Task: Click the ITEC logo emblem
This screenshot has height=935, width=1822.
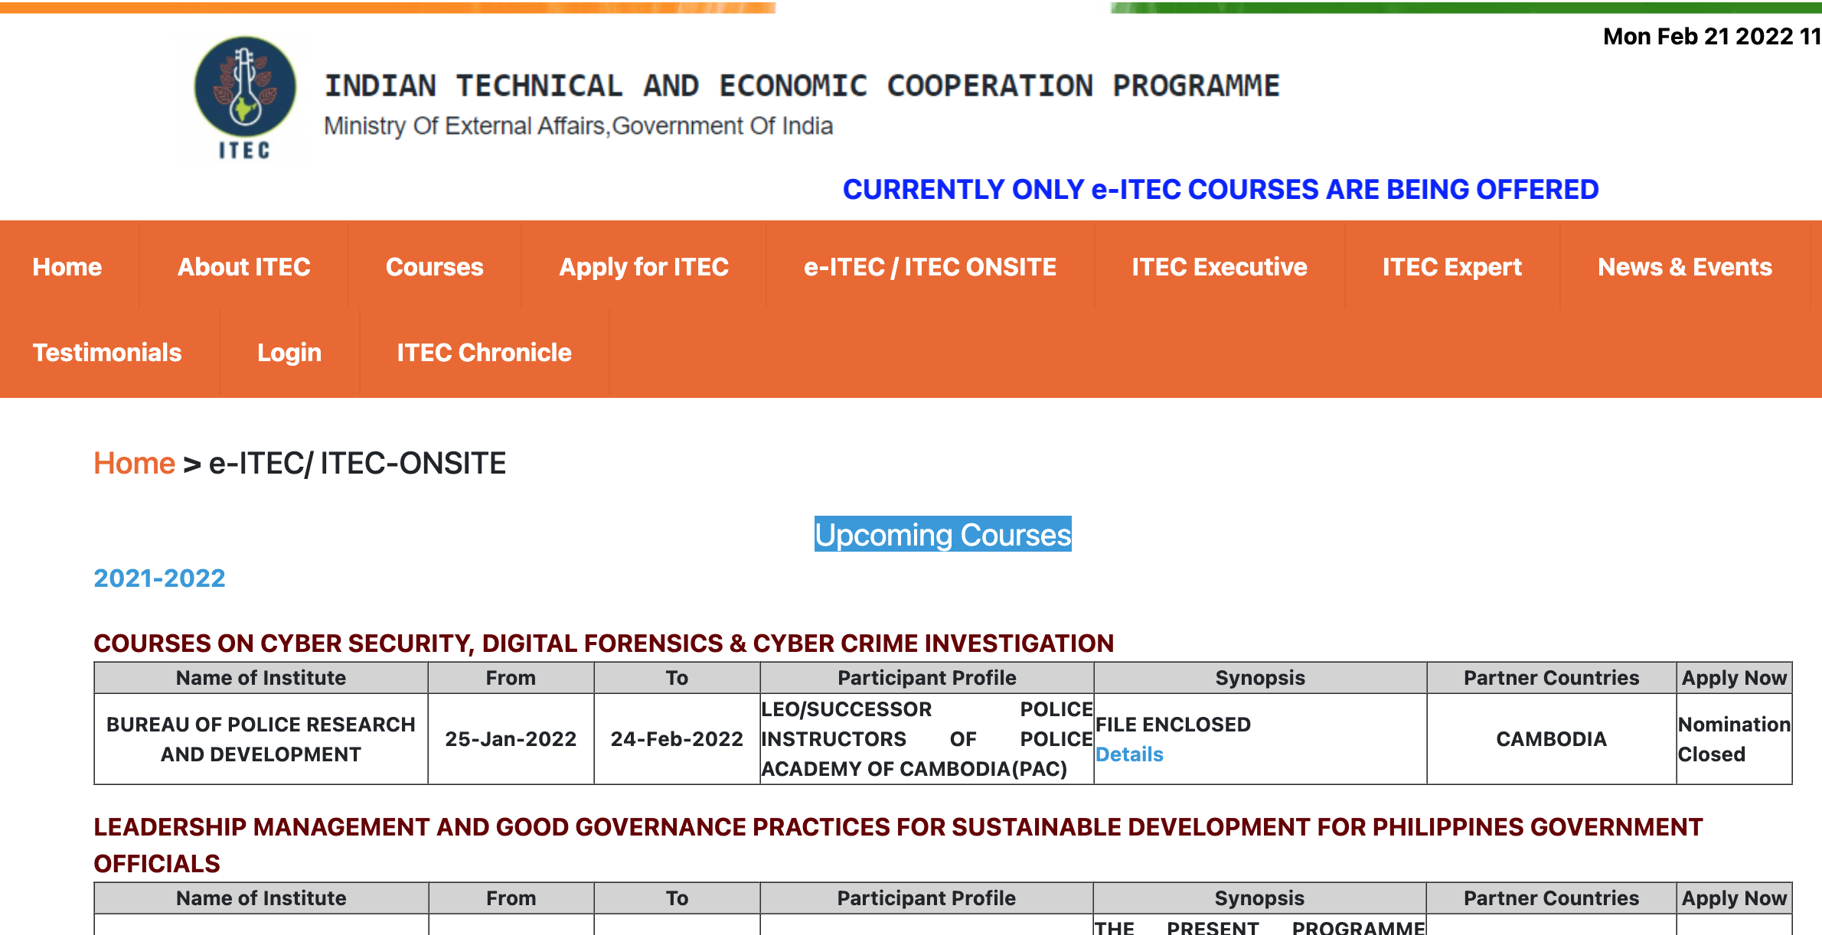Action: coord(244,97)
